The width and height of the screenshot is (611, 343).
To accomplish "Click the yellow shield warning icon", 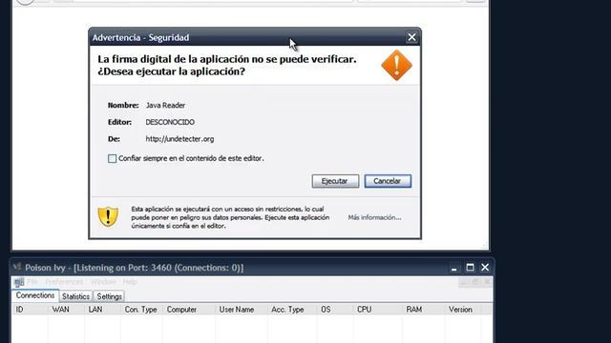I will click(x=108, y=216).
